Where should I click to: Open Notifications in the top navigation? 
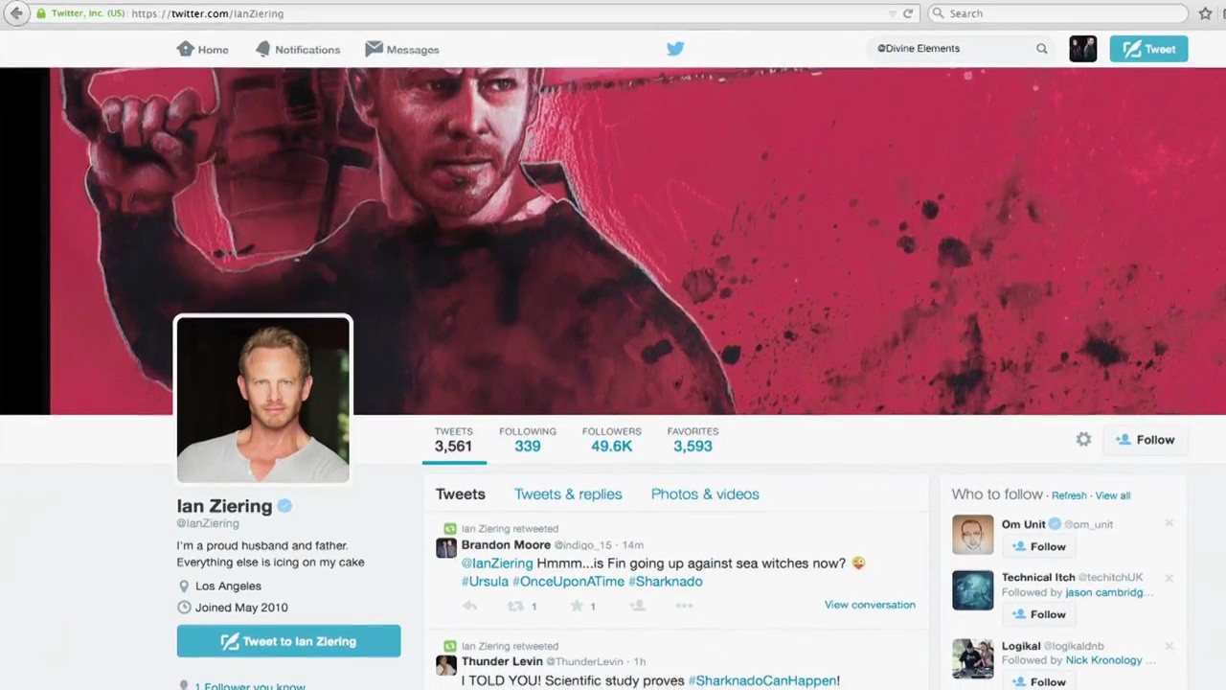298,49
